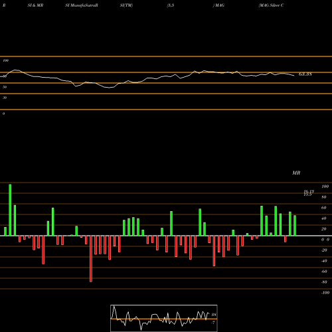Click the RSI axis label 30
This screenshot has width=332, height=332.
[5, 98]
